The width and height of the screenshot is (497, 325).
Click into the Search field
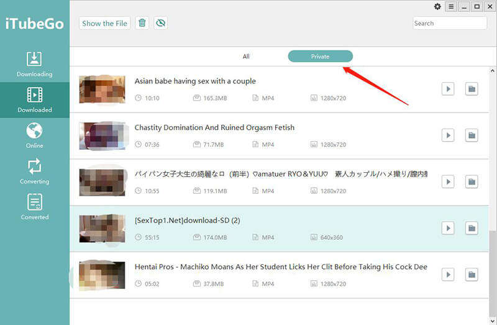[x=449, y=23]
